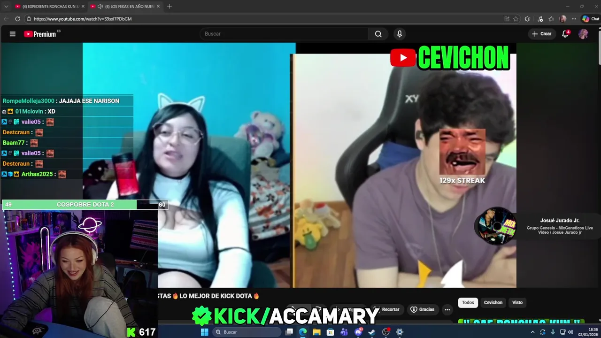601x338 pixels.
Task: Click the magnifier search button on YouTube
Action: (x=378, y=34)
